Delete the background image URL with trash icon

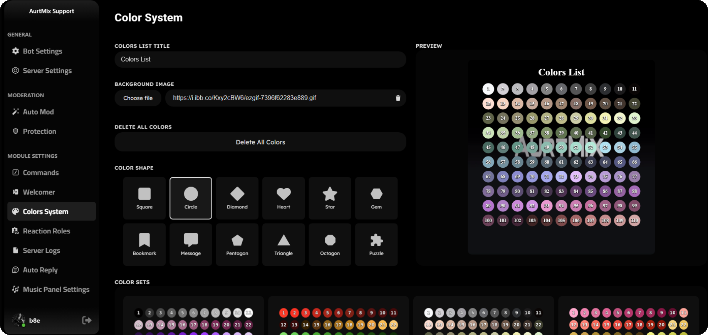398,98
